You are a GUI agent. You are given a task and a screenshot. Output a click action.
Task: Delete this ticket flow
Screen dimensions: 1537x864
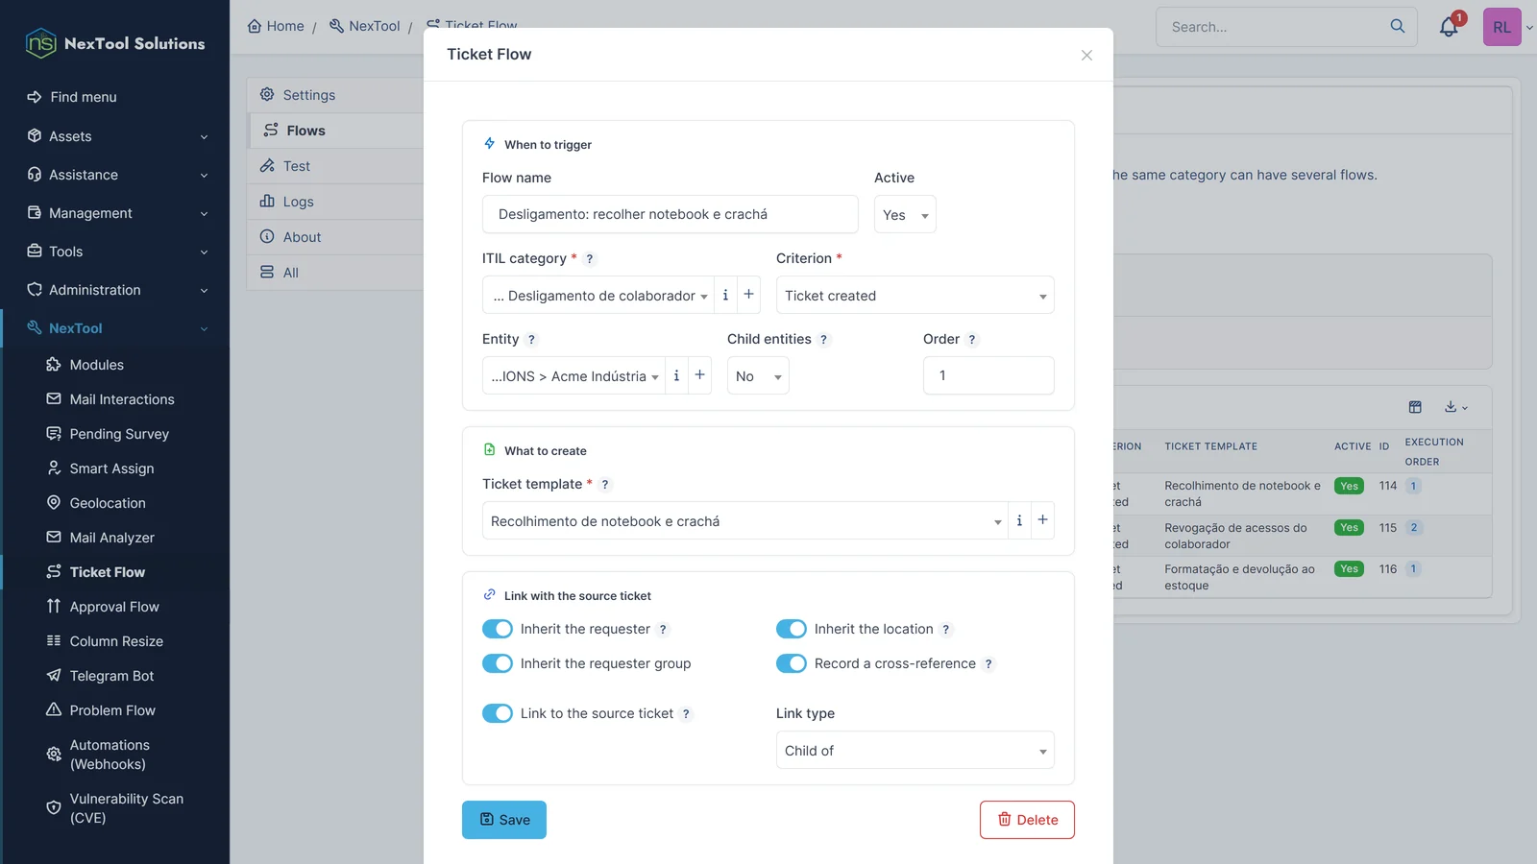[1027, 820]
